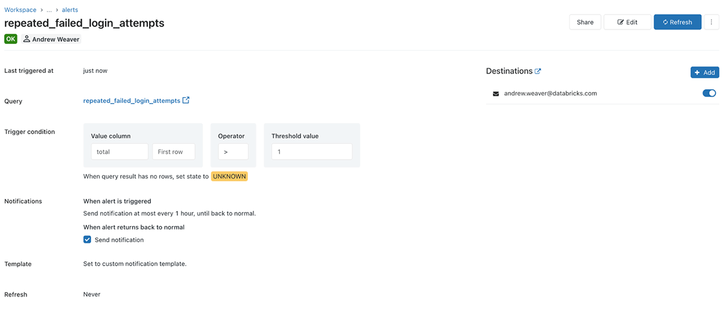Open query in new tab icon
Viewport: 724px width, 314px height.
tap(186, 101)
